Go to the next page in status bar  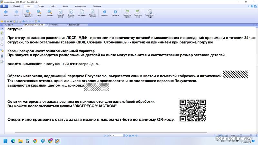127,136
